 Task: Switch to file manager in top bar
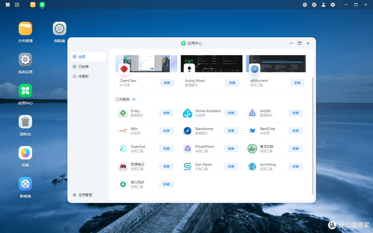coord(33,5)
